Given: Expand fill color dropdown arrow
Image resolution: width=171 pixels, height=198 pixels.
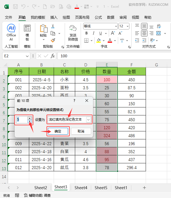Looking at the screenshot, I should 104,40.
